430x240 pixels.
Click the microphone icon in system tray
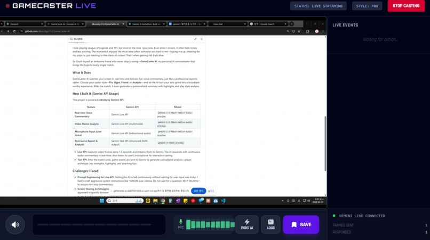pos(288,201)
